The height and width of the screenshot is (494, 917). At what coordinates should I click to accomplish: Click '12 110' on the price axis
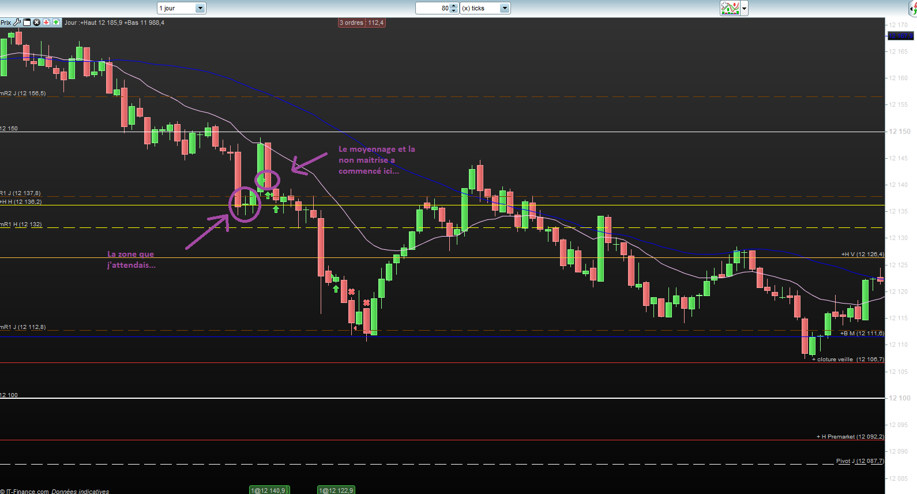899,345
